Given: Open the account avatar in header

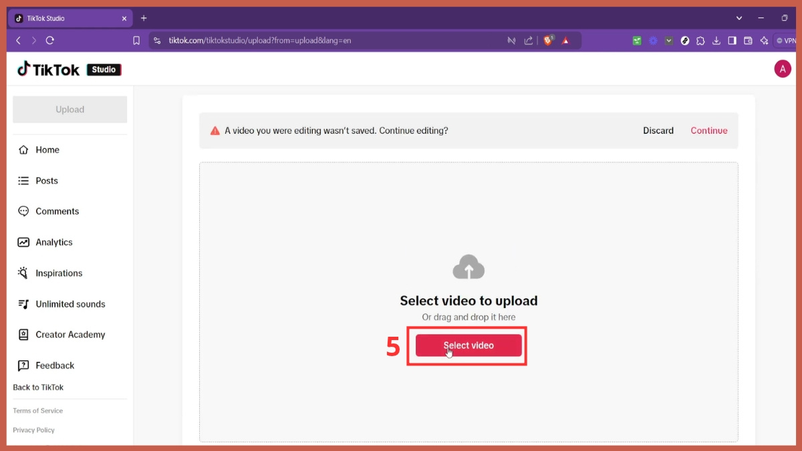Looking at the screenshot, I should tap(783, 69).
